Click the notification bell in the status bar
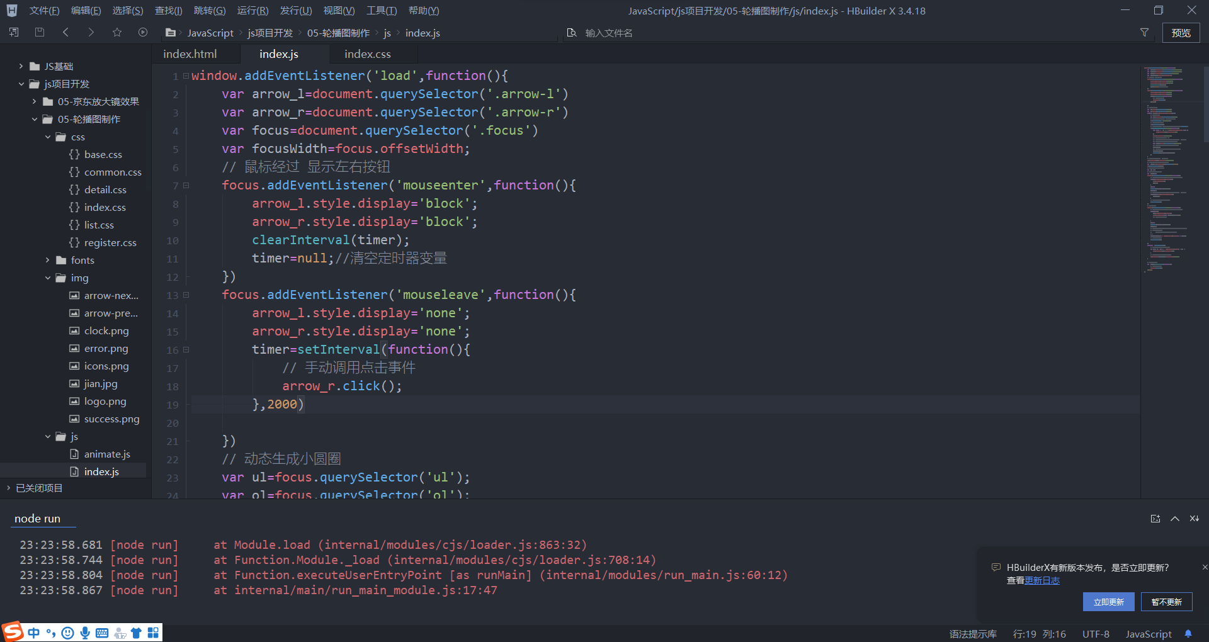The width and height of the screenshot is (1209, 642). 1189,634
